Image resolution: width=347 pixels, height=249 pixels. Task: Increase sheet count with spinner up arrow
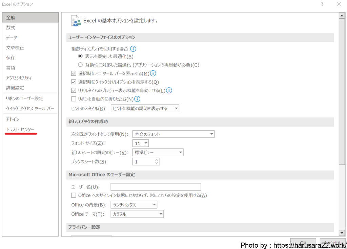pyautogui.click(x=156, y=160)
